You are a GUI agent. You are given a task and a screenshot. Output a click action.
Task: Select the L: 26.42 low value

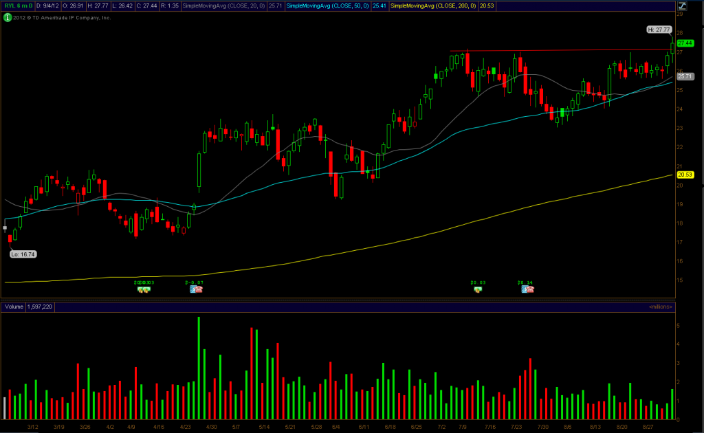point(122,5)
